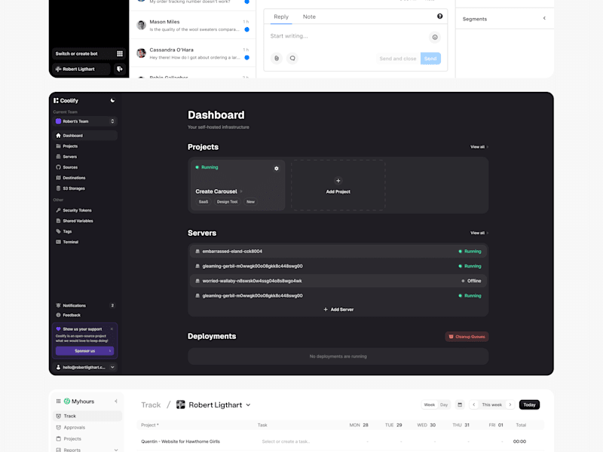603x452 pixels.
Task: Open the Switch or create bot grid icon
Action: 120,53
